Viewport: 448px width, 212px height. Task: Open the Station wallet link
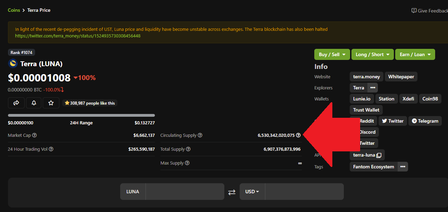tap(387, 99)
